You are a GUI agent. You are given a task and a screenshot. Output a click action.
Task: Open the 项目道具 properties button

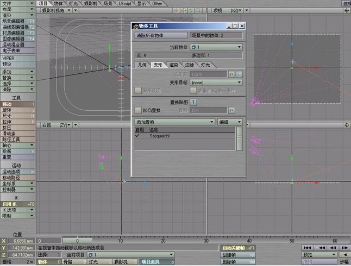point(157,262)
